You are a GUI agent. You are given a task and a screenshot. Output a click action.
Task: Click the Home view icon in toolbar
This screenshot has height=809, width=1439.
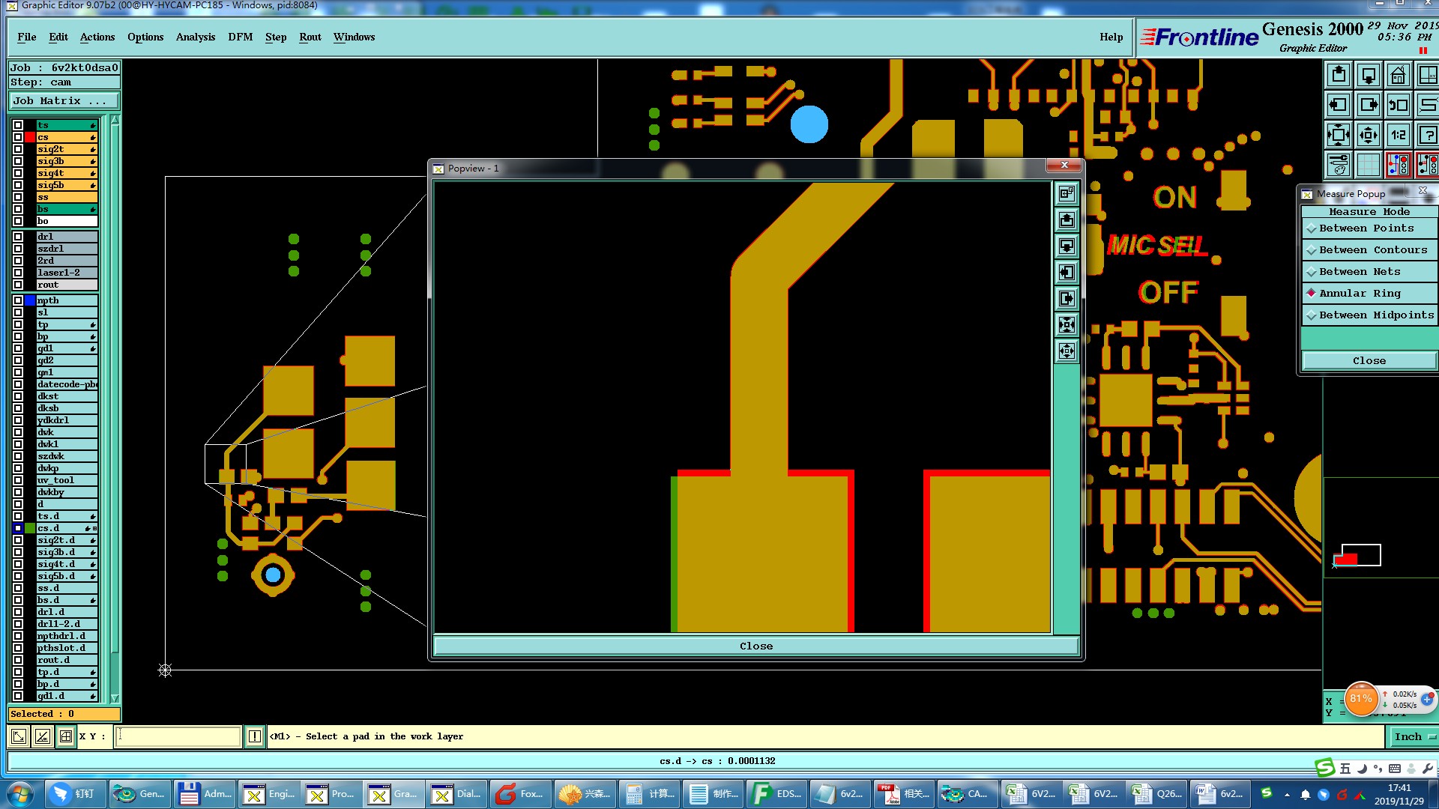(1398, 76)
